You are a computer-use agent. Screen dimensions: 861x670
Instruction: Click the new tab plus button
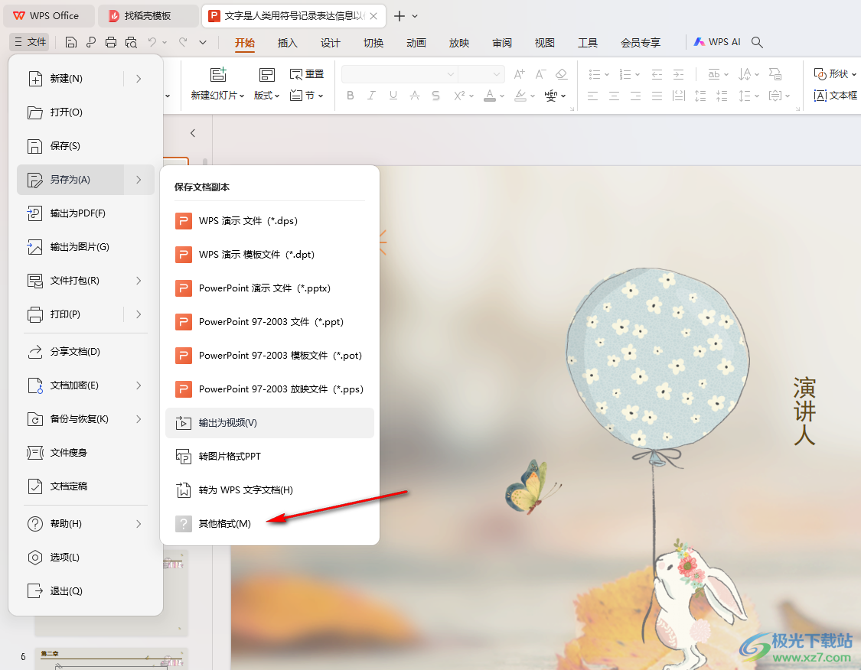pyautogui.click(x=400, y=16)
